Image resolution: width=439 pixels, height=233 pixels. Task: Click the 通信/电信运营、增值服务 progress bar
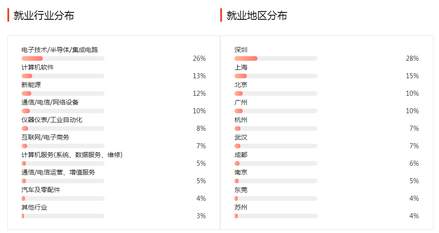click(x=63, y=181)
